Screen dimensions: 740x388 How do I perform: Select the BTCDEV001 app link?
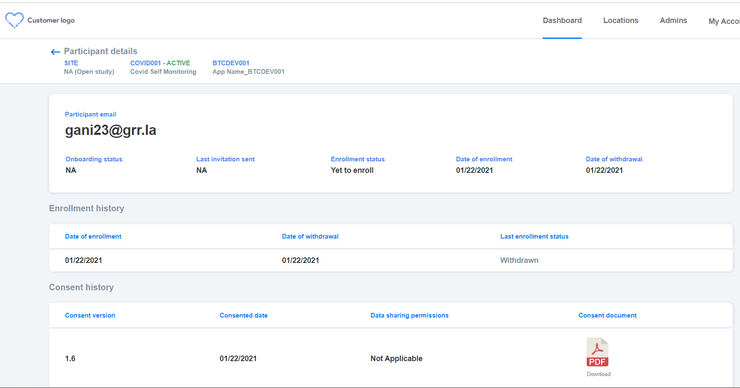(231, 63)
